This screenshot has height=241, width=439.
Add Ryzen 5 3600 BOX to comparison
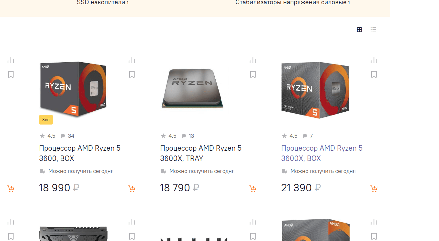132,60
